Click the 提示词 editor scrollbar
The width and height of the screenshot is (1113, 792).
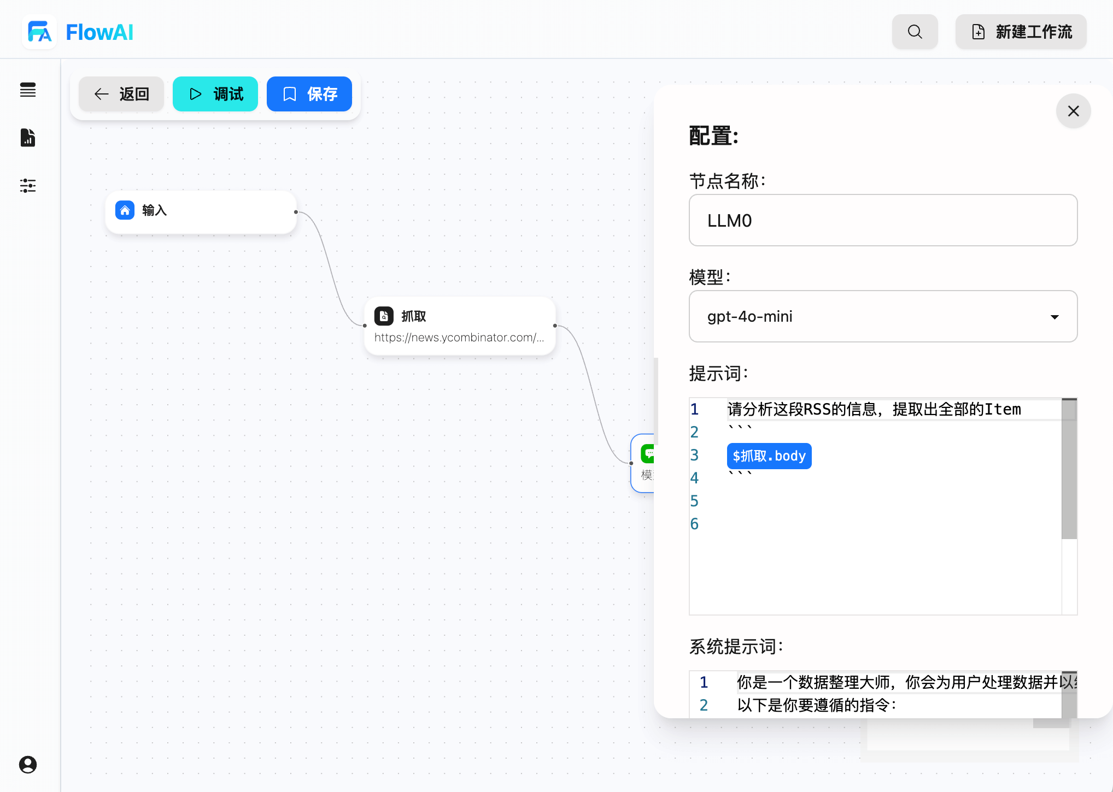pyautogui.click(x=1069, y=469)
